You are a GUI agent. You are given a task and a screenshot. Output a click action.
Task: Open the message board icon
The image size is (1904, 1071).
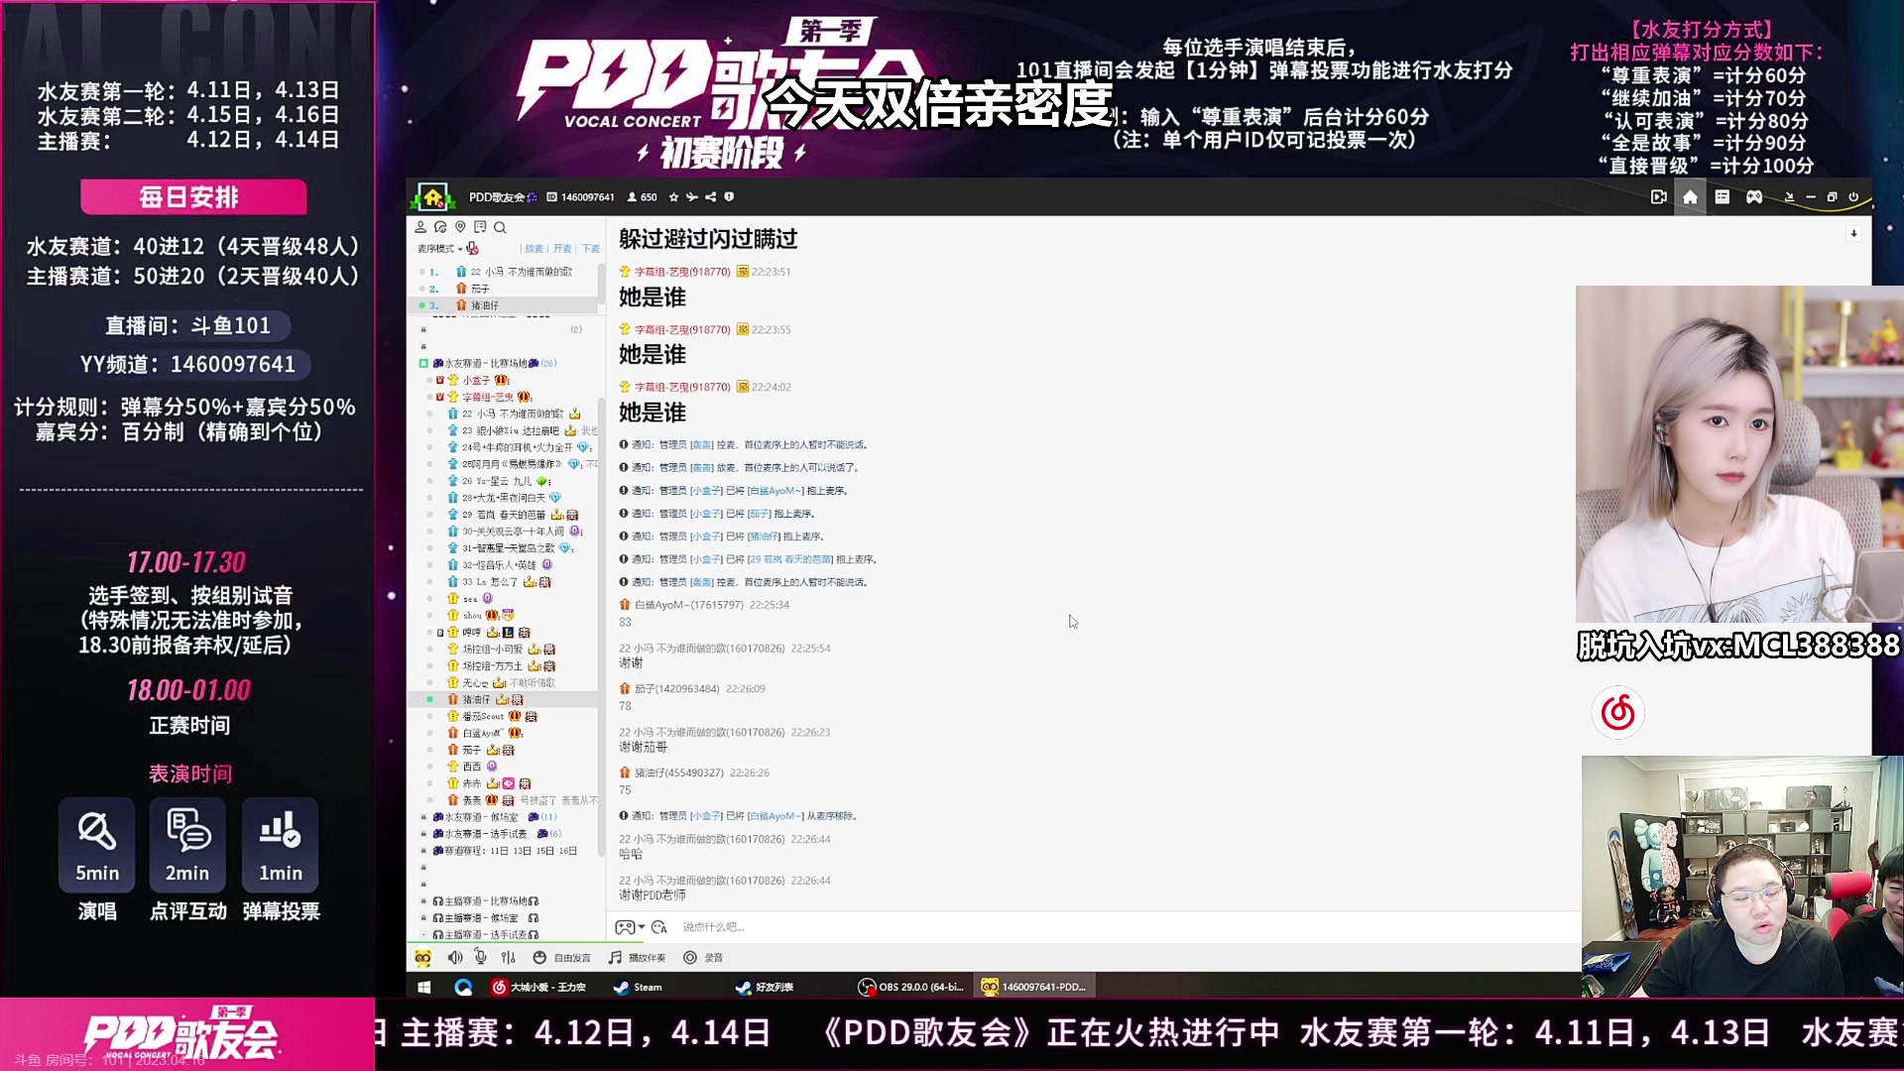coord(480,227)
